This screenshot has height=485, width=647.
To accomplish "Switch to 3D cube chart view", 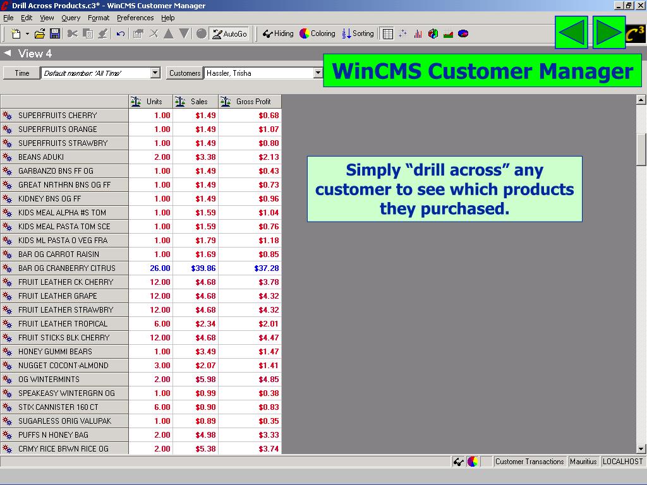I will (433, 34).
